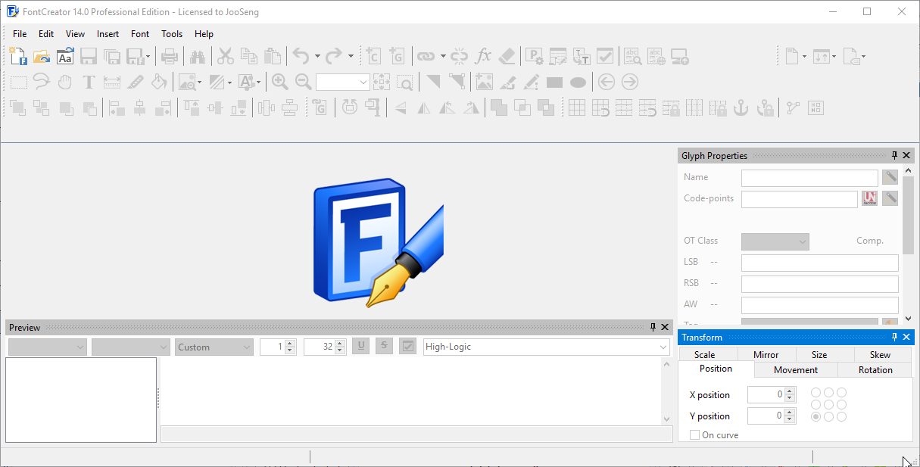Screen dimensions: 920x467
Task: Click the Print toolbar icon
Action: tap(170, 56)
